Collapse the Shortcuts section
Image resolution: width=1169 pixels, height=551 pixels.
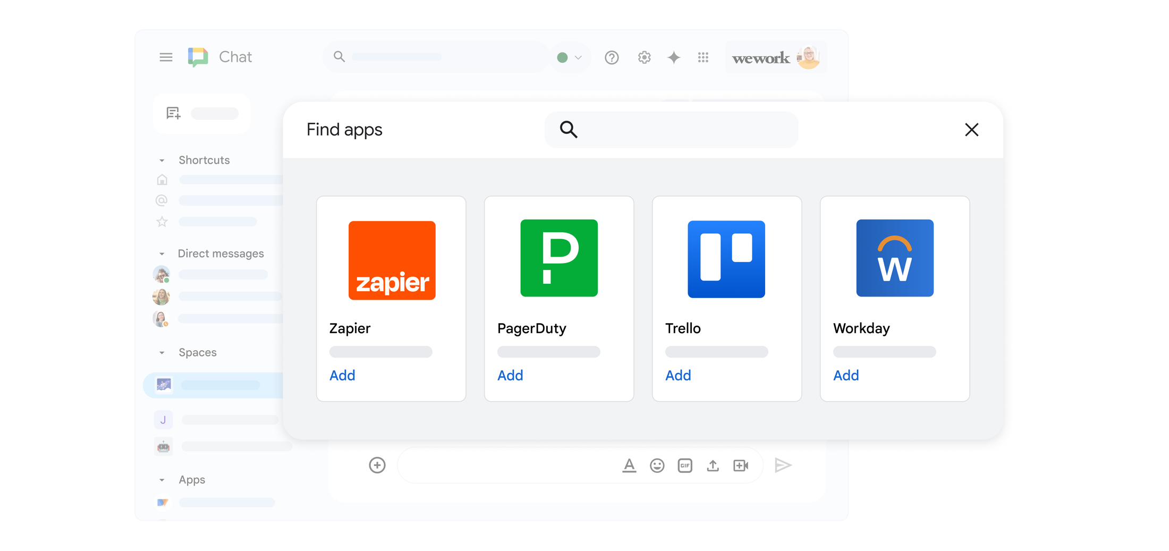pyautogui.click(x=162, y=160)
